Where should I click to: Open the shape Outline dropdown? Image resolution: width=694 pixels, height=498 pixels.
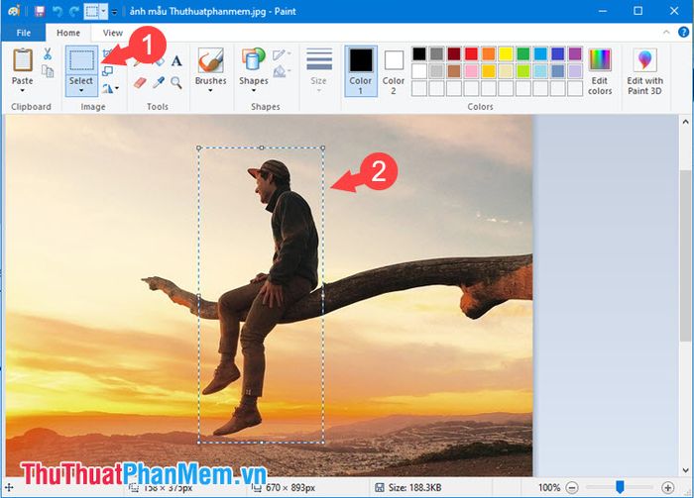[x=282, y=54]
